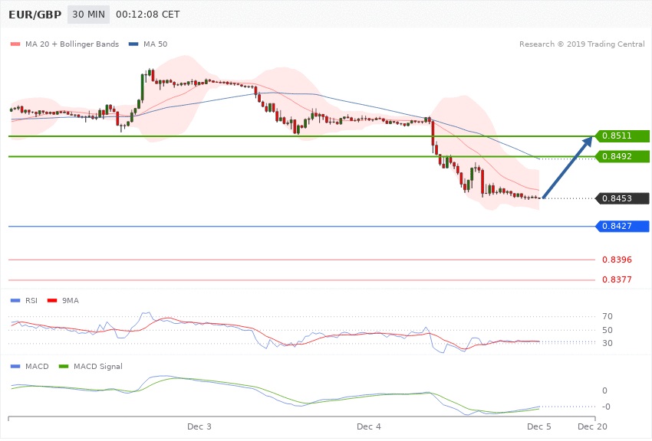This screenshot has height=441, width=652.
Task: Select the green 0.8511 resistance price tag
Action: (621, 136)
